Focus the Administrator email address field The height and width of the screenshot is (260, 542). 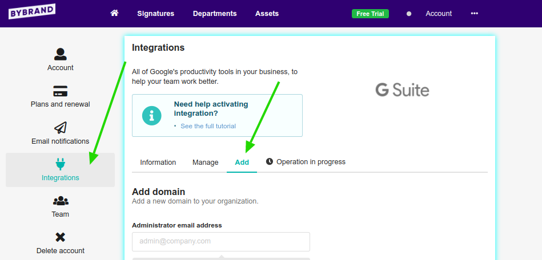click(221, 241)
